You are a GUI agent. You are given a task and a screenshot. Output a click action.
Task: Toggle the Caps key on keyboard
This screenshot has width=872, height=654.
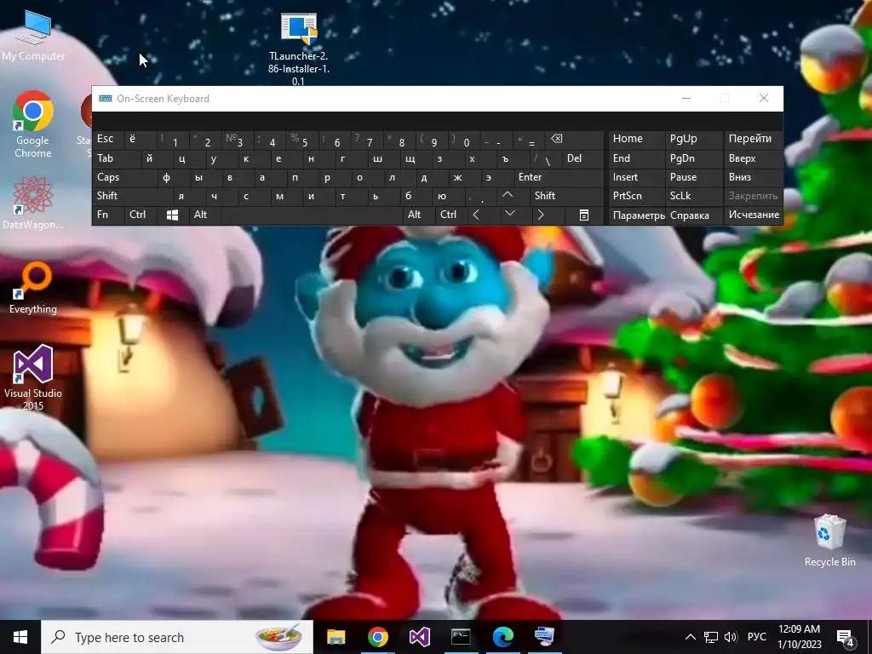click(124, 177)
